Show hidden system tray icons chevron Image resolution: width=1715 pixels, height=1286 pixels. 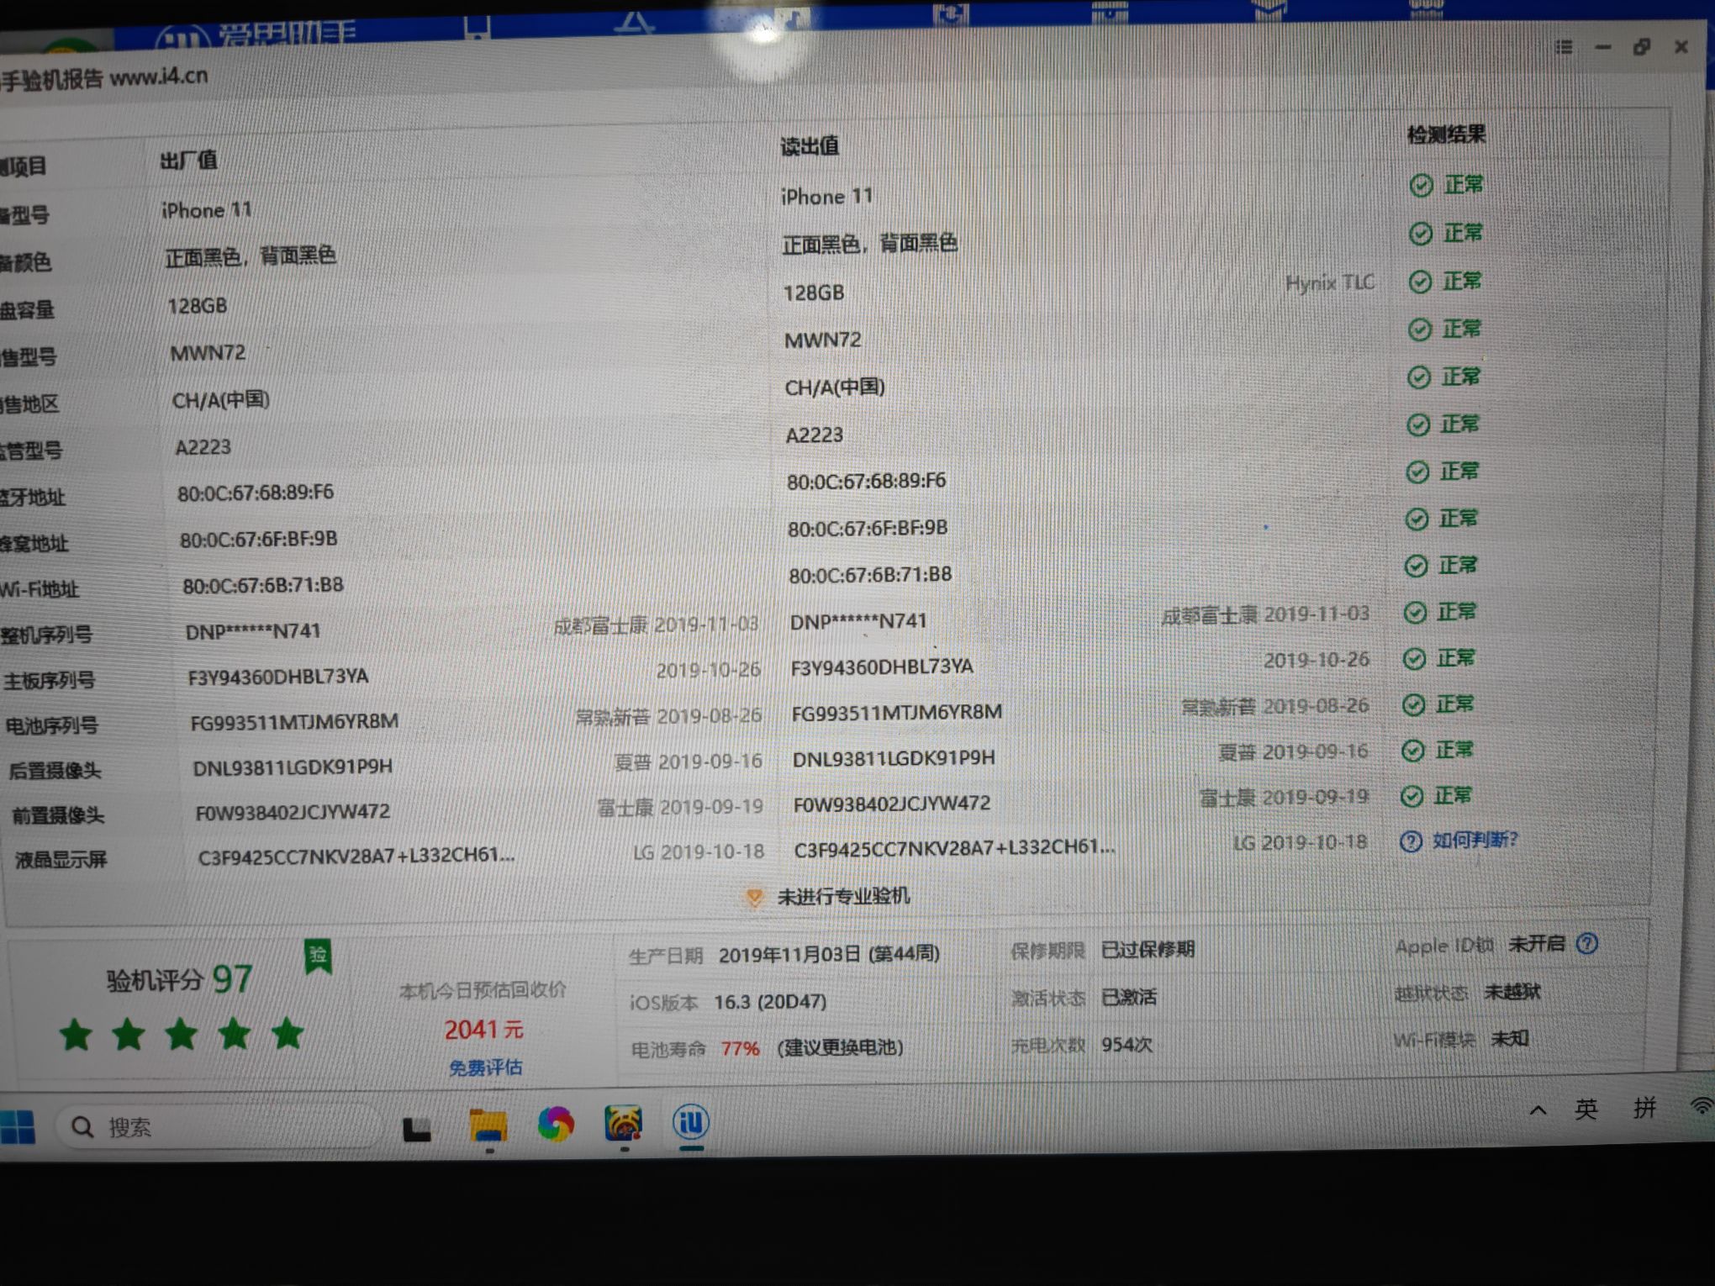[x=1538, y=1110]
